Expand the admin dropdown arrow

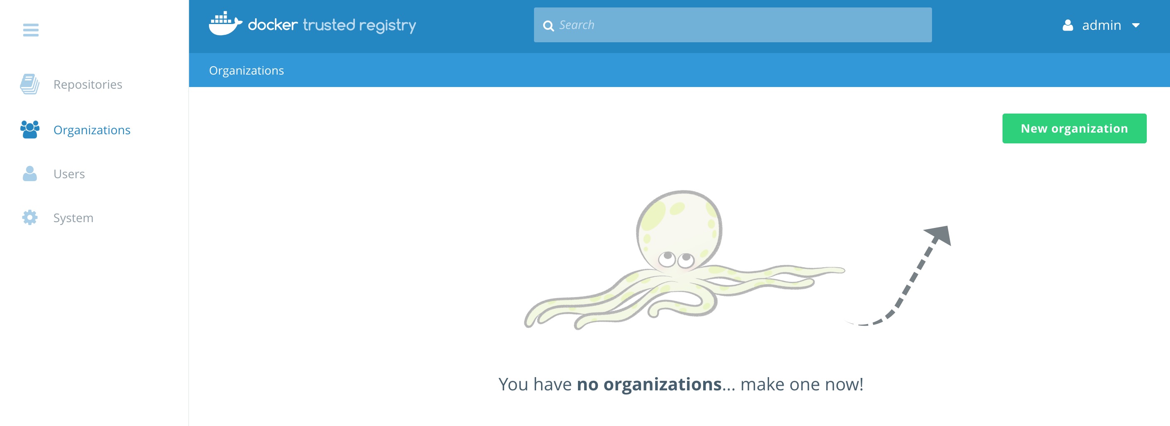pyautogui.click(x=1136, y=25)
